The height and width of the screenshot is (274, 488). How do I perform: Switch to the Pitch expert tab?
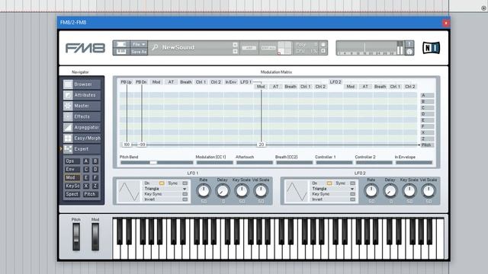(90, 194)
